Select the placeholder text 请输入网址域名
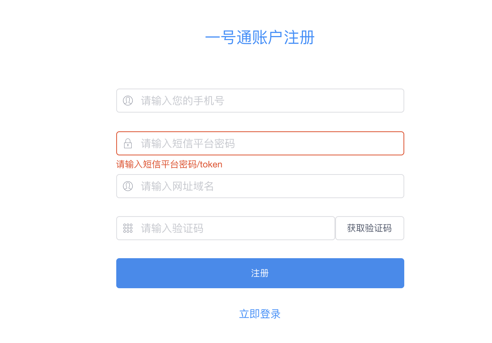Image resolution: width=492 pixels, height=343 pixels. pyautogui.click(x=177, y=186)
